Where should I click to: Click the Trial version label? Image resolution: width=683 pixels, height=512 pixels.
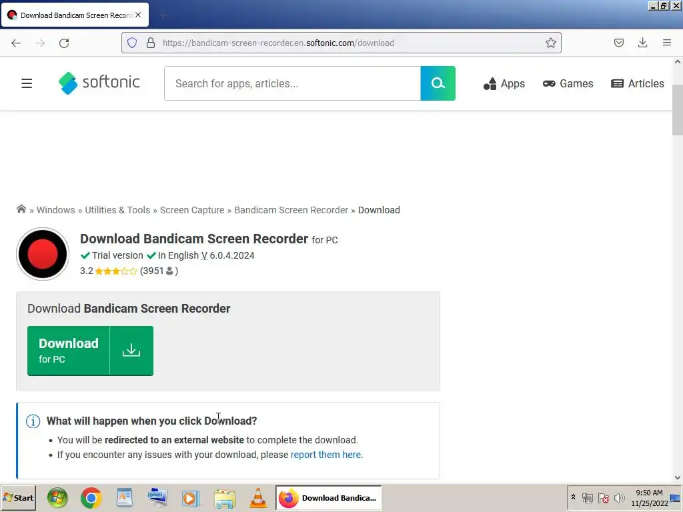tap(117, 255)
